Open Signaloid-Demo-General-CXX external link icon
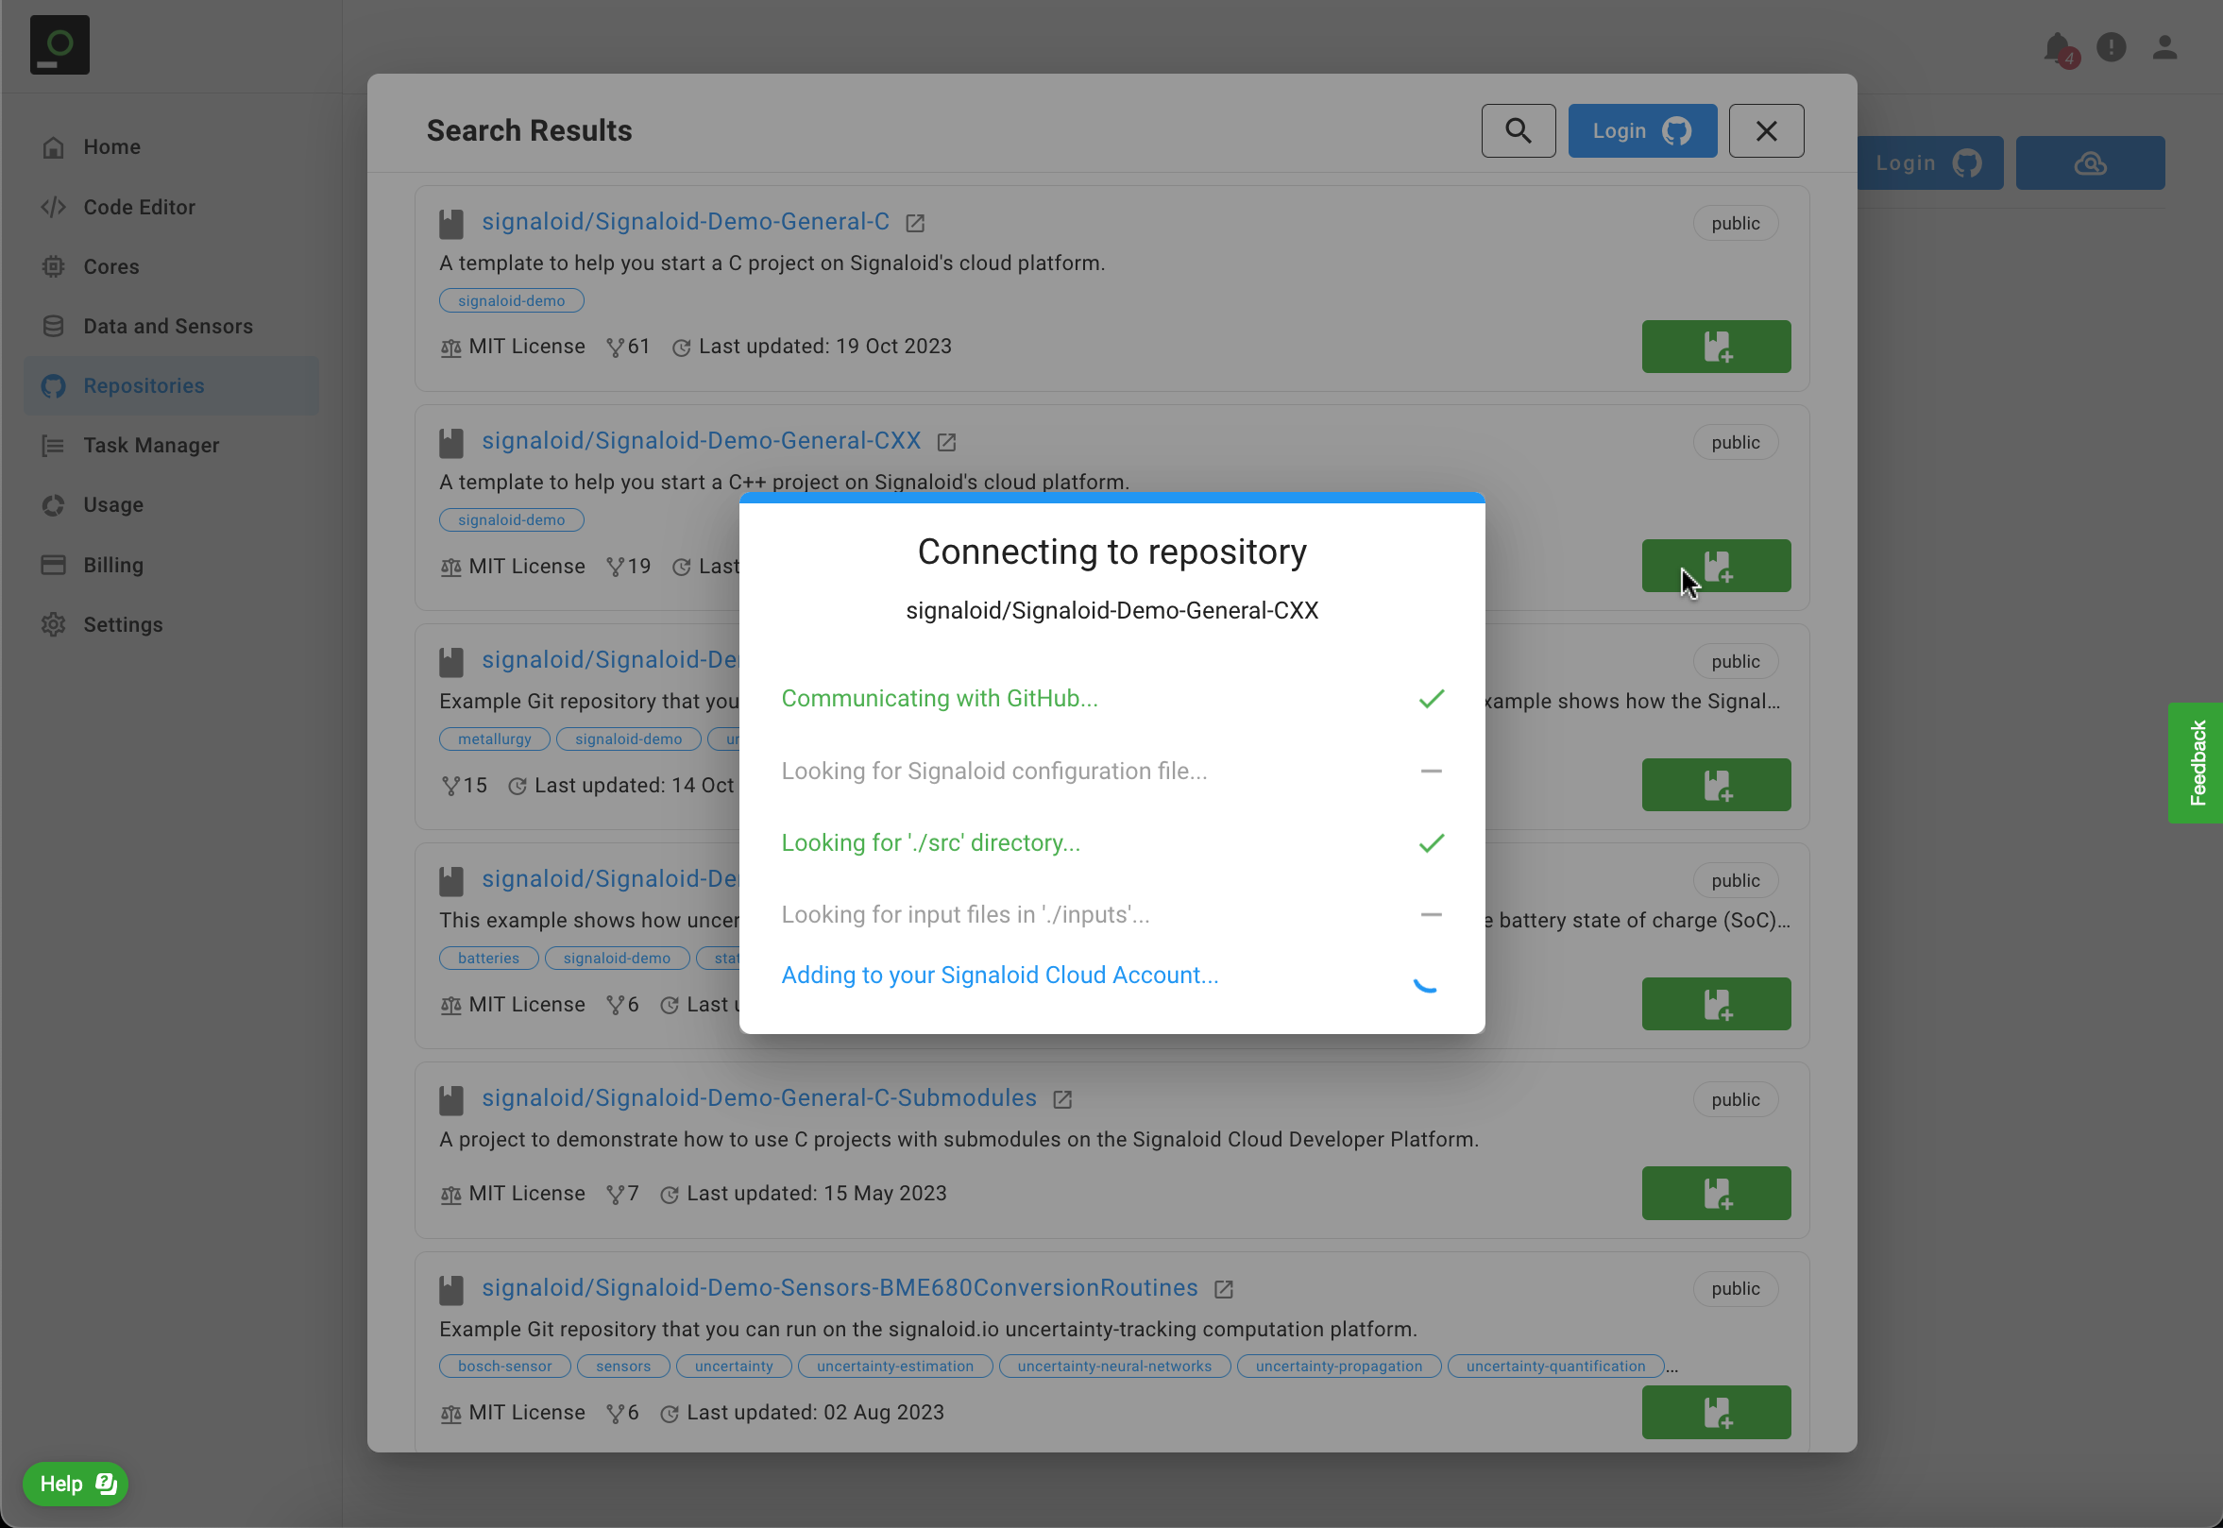Image resolution: width=2223 pixels, height=1528 pixels. click(947, 442)
